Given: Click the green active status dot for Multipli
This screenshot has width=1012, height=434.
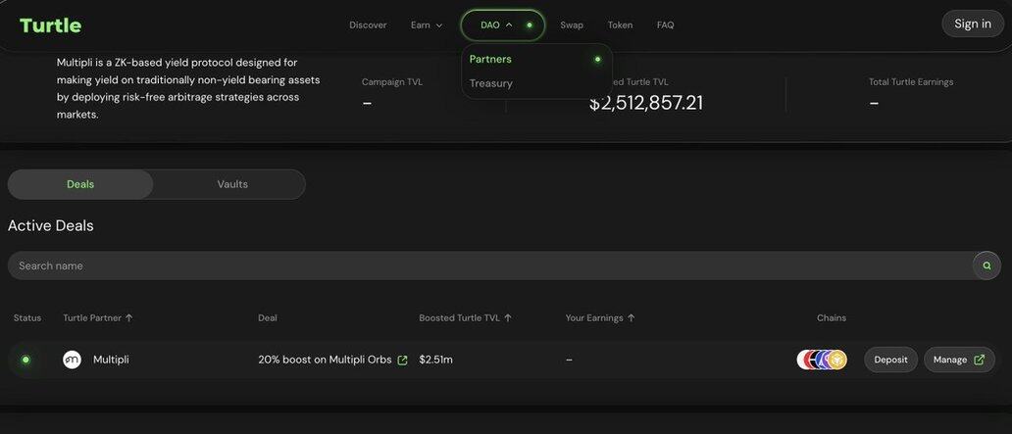Looking at the screenshot, I should (x=25, y=360).
